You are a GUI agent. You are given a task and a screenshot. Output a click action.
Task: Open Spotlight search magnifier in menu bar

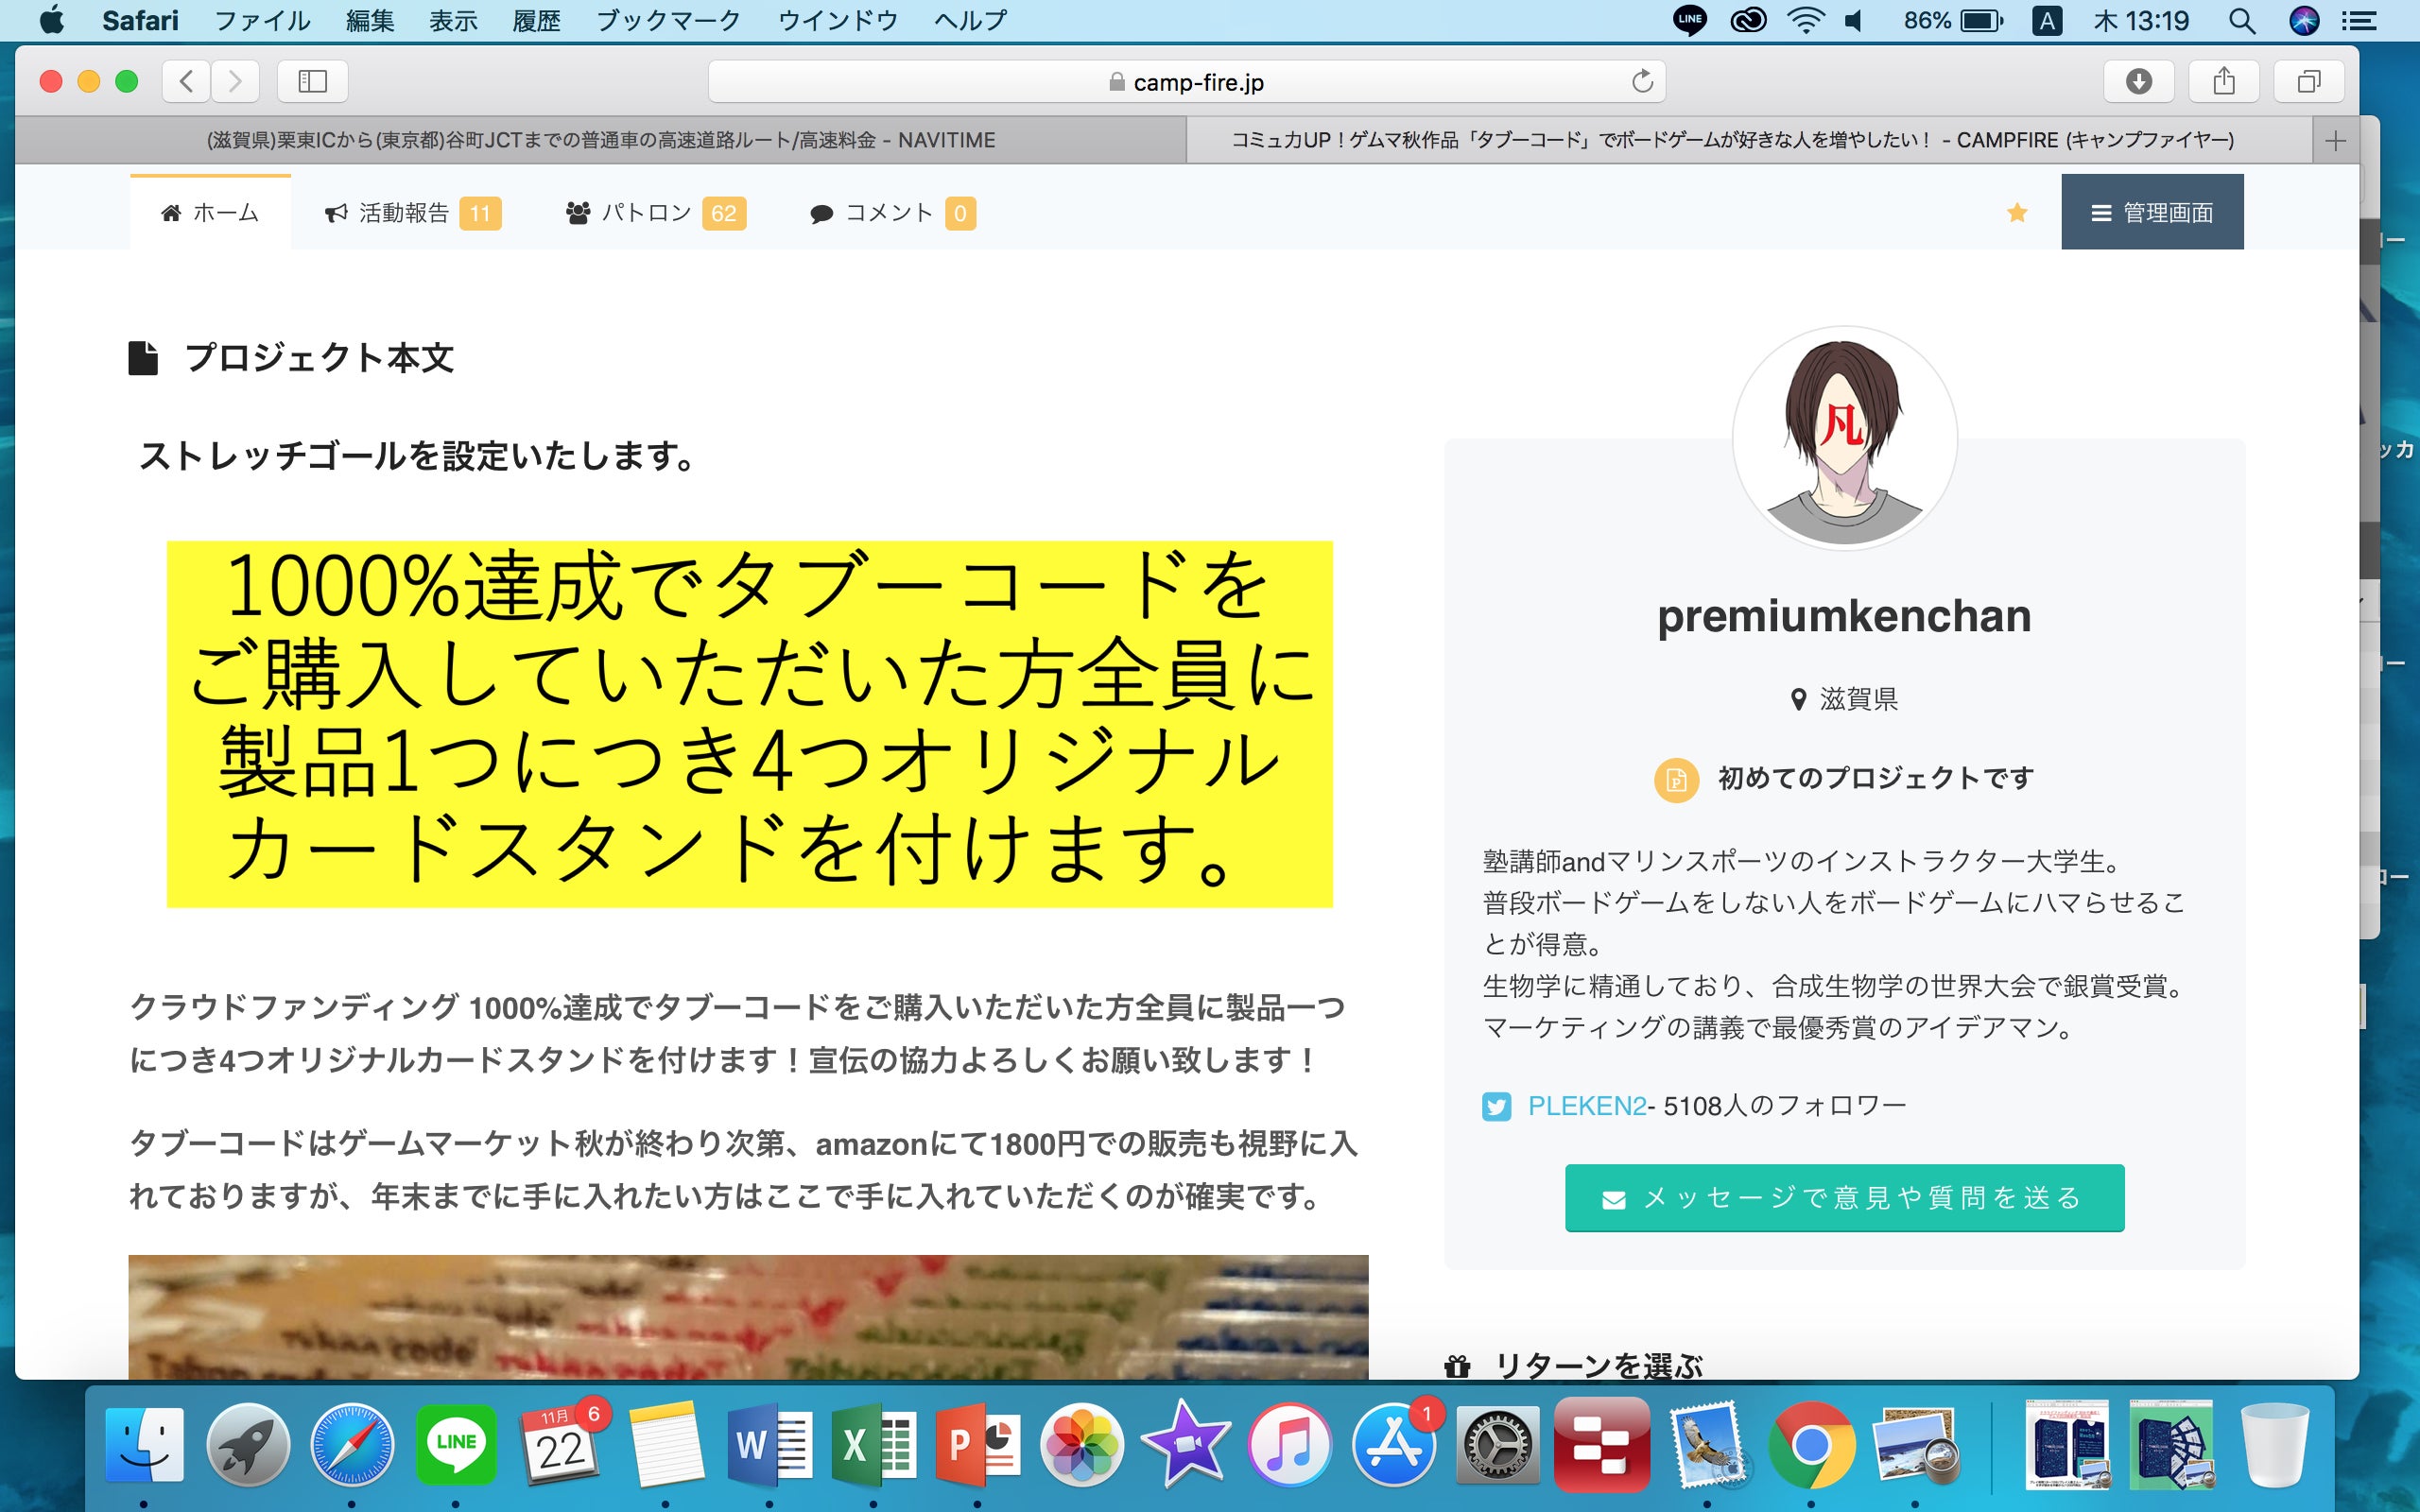[x=2242, y=21]
